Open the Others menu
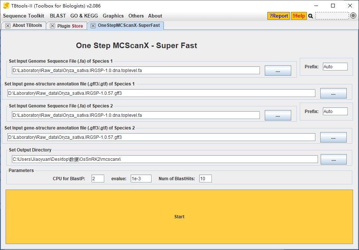 coord(136,16)
